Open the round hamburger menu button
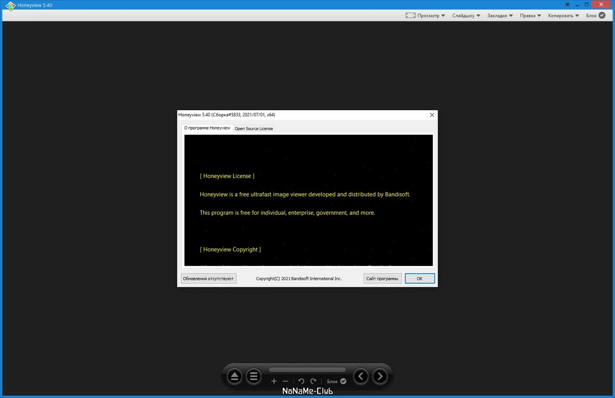The image size is (615, 398). click(x=254, y=377)
